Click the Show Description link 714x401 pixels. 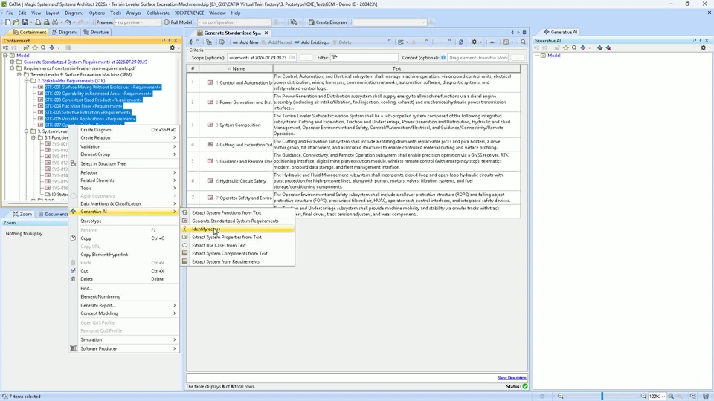512,378
